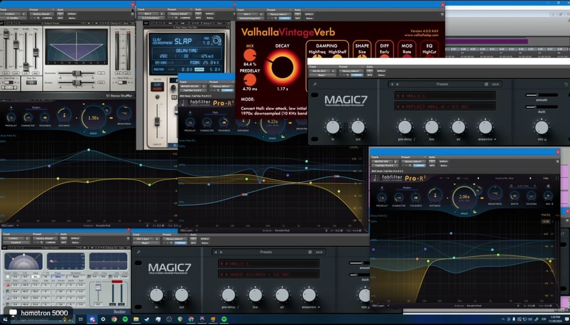
Task: Click previous preset arrow in upper Magic7
Action: coord(392,84)
